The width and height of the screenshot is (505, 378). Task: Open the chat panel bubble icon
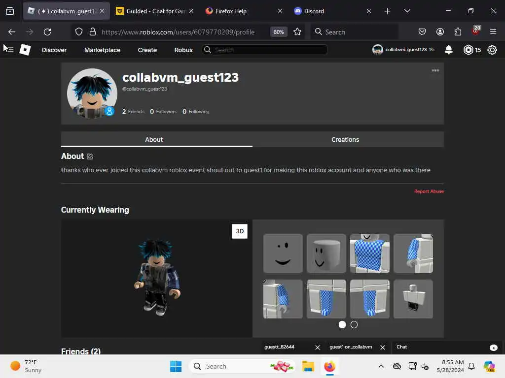pyautogui.click(x=493, y=347)
